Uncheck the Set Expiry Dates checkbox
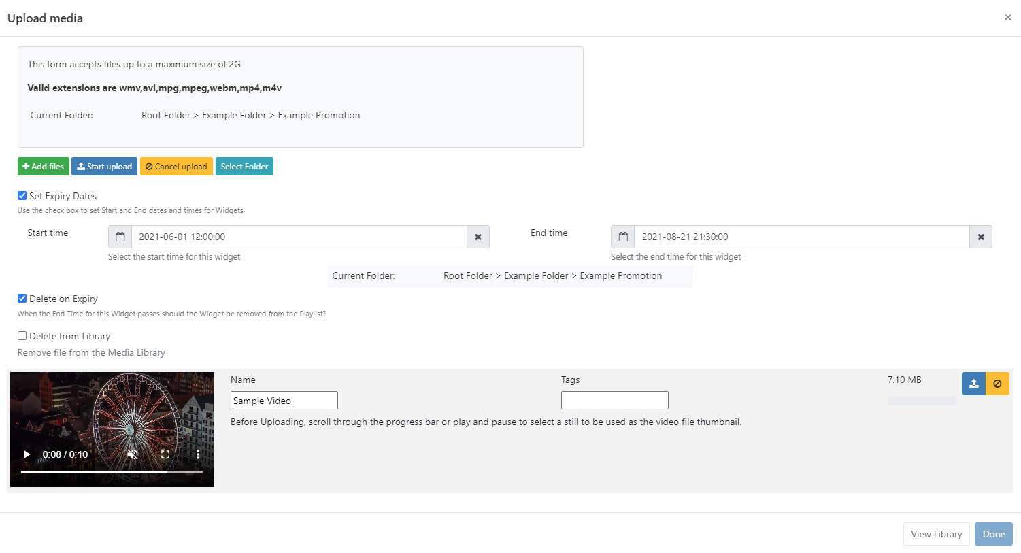Screen dimensions: 1021x553 tap(22, 196)
